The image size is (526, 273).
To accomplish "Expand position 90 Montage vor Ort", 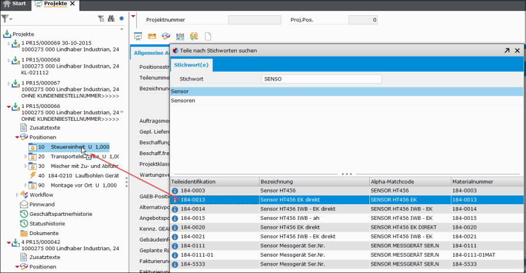I will pos(26,185).
